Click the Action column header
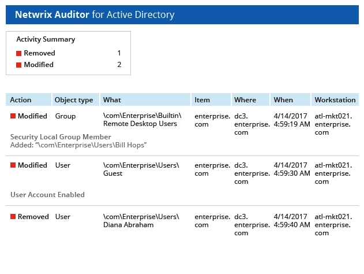Viewport: 364px width, 274px height. coord(28,100)
